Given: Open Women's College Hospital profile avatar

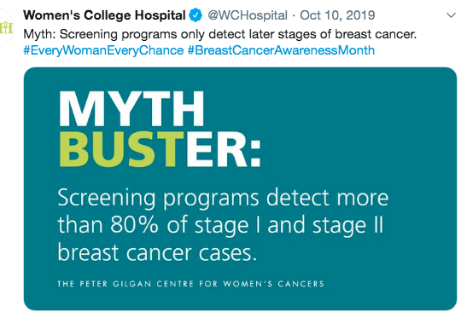Looking at the screenshot, I should (x=6, y=27).
